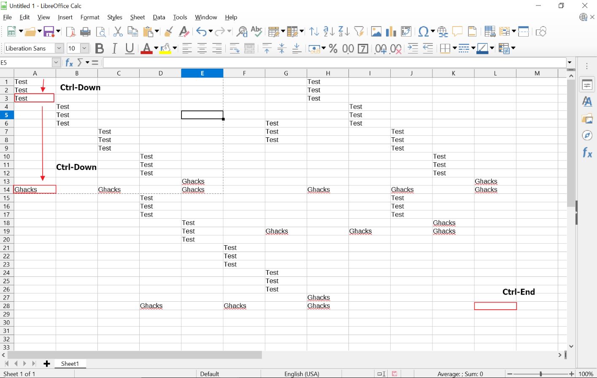
Task: Insert a special character
Action: click(423, 31)
